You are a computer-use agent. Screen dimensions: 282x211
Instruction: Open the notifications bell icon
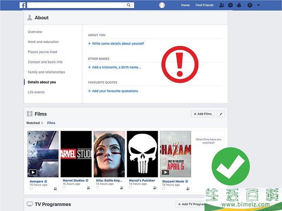tap(239, 5)
